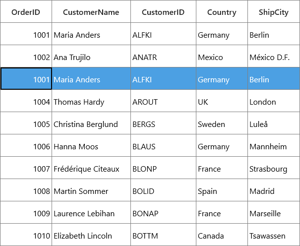300x246 pixels.
Task: Click the Mannheim ship city cell
Action: pos(274,145)
